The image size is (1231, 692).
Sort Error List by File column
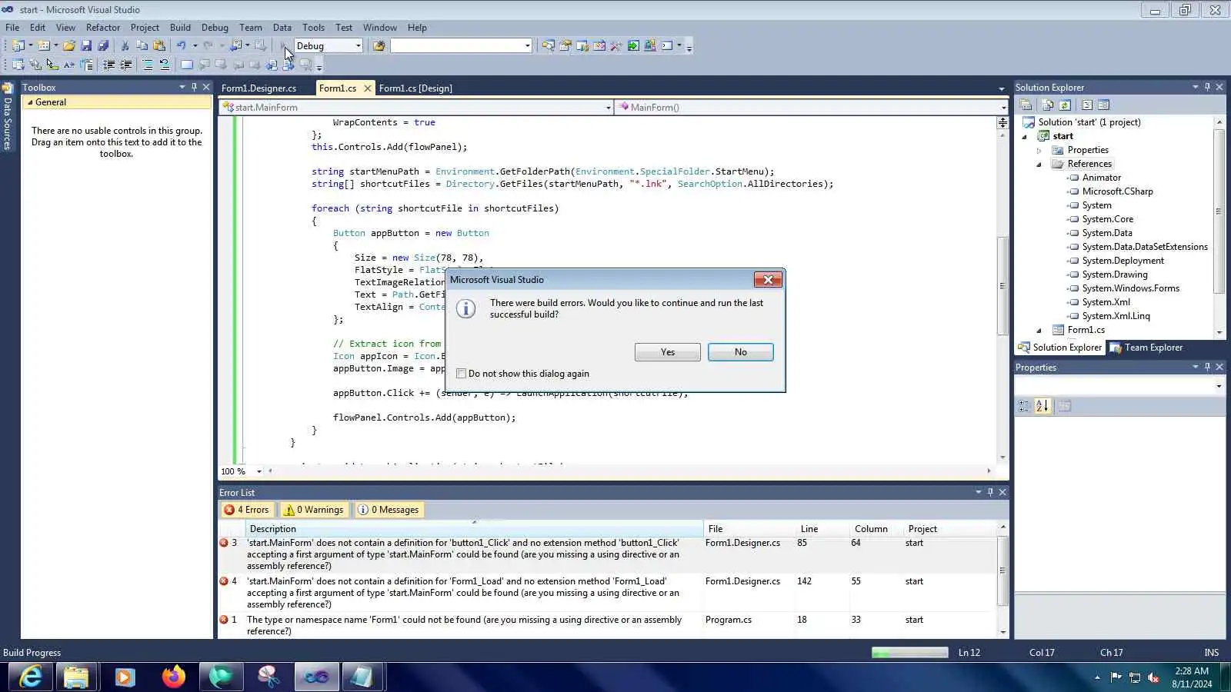[749, 529]
